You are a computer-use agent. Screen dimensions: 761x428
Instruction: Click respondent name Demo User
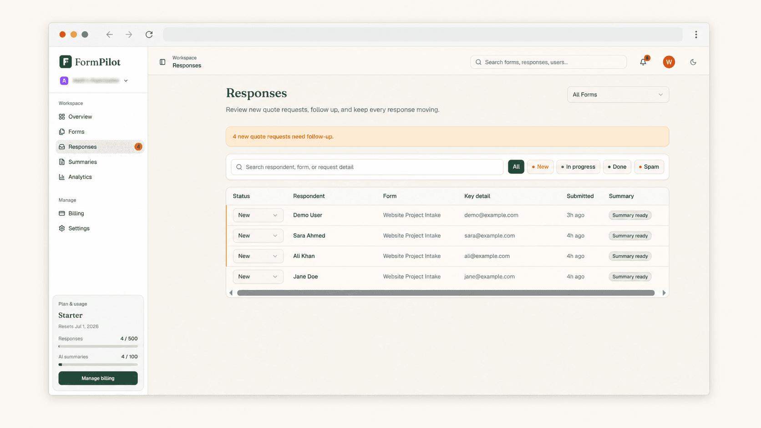(x=308, y=215)
